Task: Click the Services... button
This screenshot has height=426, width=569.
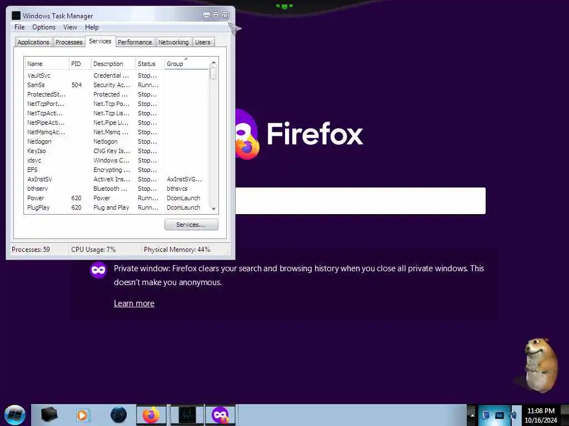Action: 191,225
